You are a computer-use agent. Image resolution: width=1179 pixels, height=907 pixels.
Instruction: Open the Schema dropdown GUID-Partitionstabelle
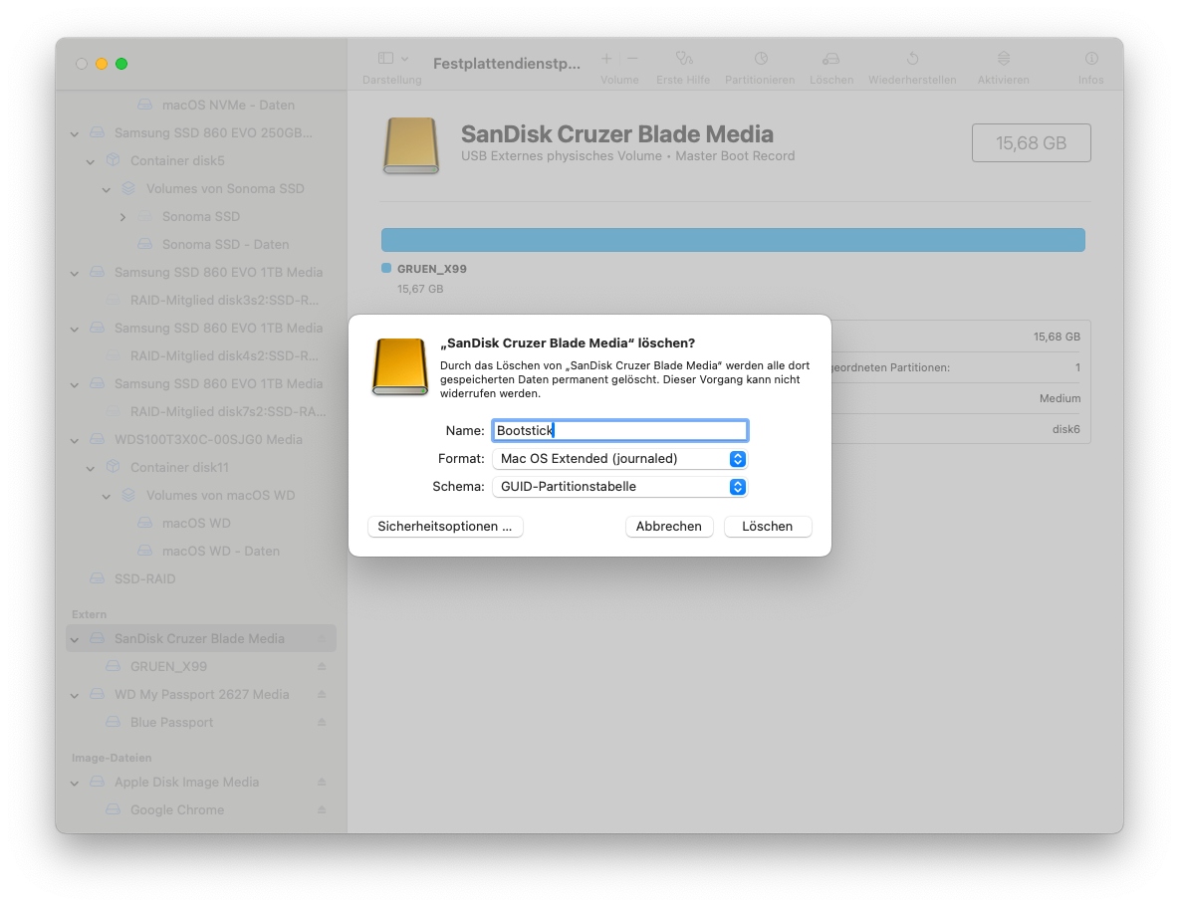pyautogui.click(x=619, y=487)
